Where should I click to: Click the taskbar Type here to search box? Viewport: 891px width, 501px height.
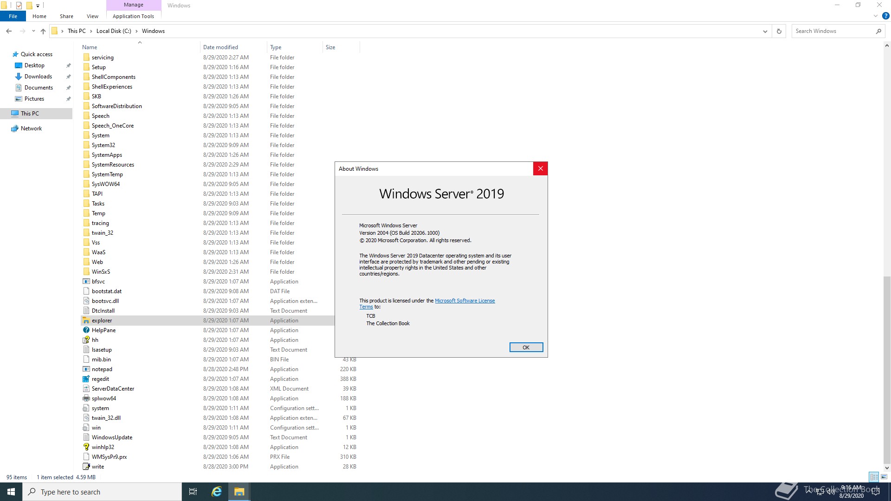(x=102, y=492)
